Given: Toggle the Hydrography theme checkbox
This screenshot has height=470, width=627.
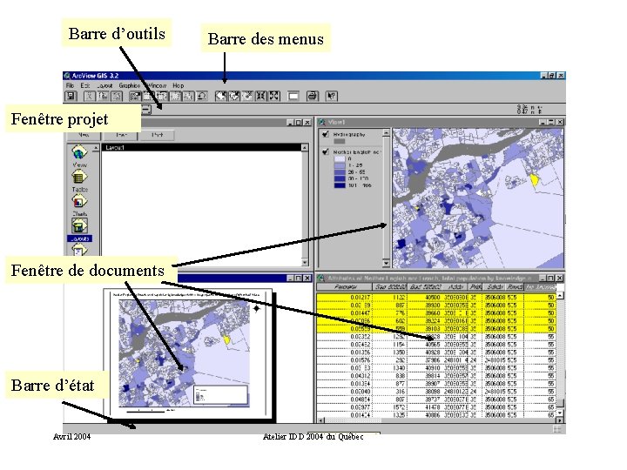Looking at the screenshot, I should coord(326,134).
